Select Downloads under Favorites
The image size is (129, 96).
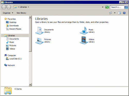[14, 25]
